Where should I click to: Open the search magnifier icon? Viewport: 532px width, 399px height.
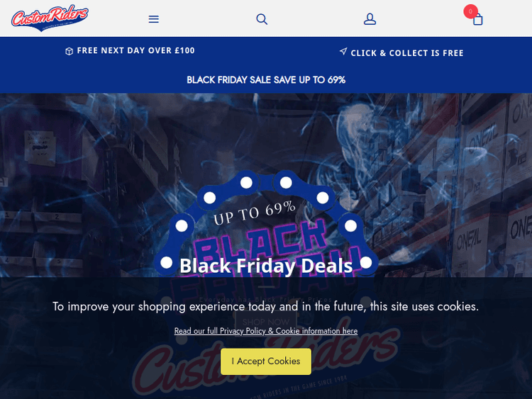point(262,19)
